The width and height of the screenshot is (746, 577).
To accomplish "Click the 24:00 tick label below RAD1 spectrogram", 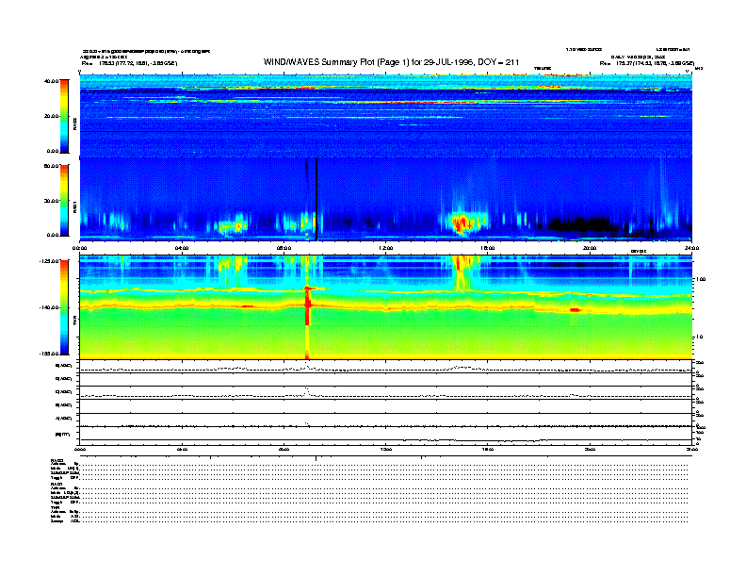I will click(691, 248).
